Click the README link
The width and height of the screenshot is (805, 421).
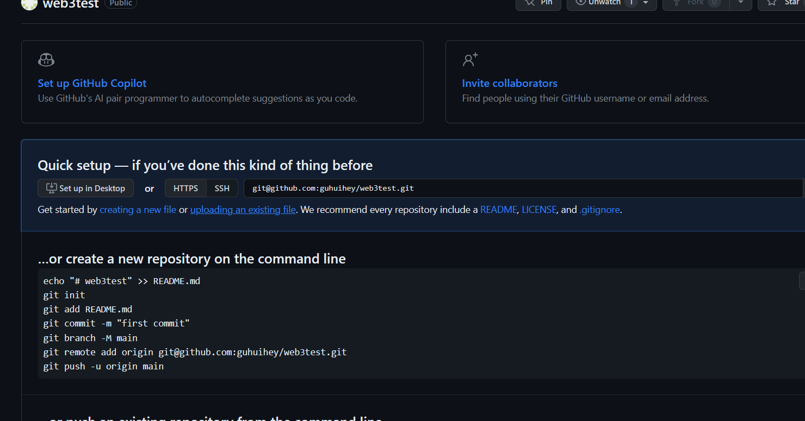coord(498,210)
